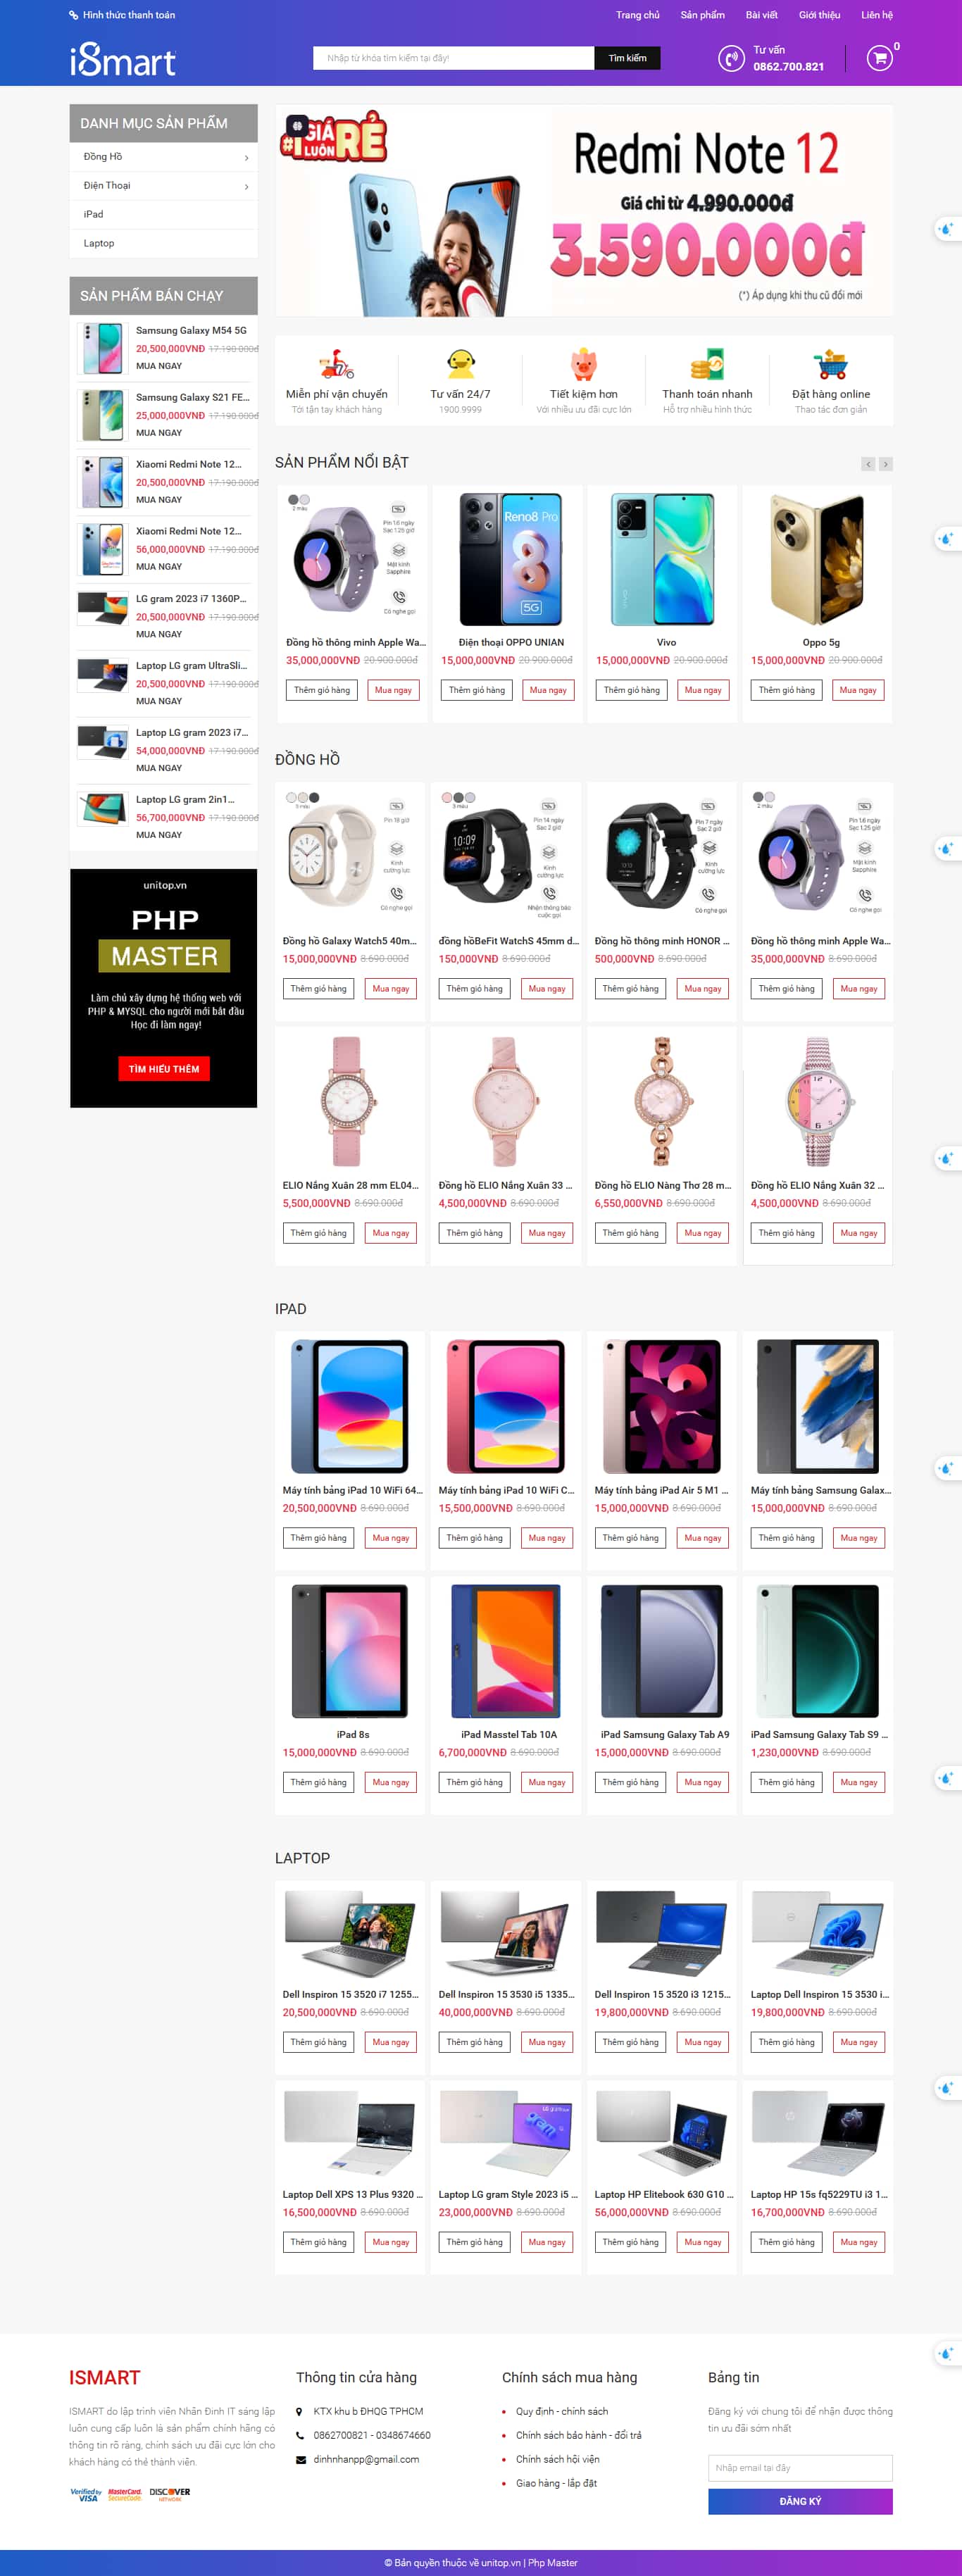Open the Redmi Note 12 banner
Screen dimensions: 962x2576
[584, 211]
